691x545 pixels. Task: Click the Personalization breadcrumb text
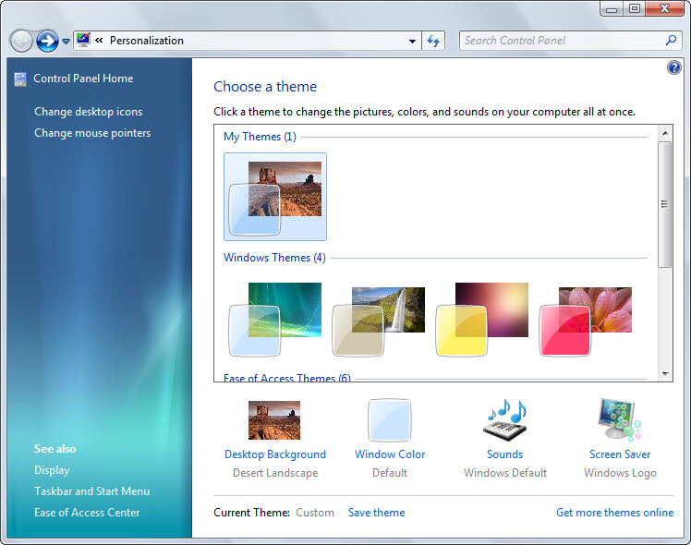[x=147, y=41]
